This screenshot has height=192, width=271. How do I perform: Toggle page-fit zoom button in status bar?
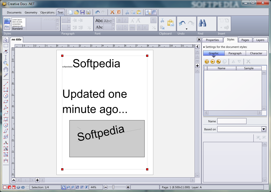tap(64, 187)
